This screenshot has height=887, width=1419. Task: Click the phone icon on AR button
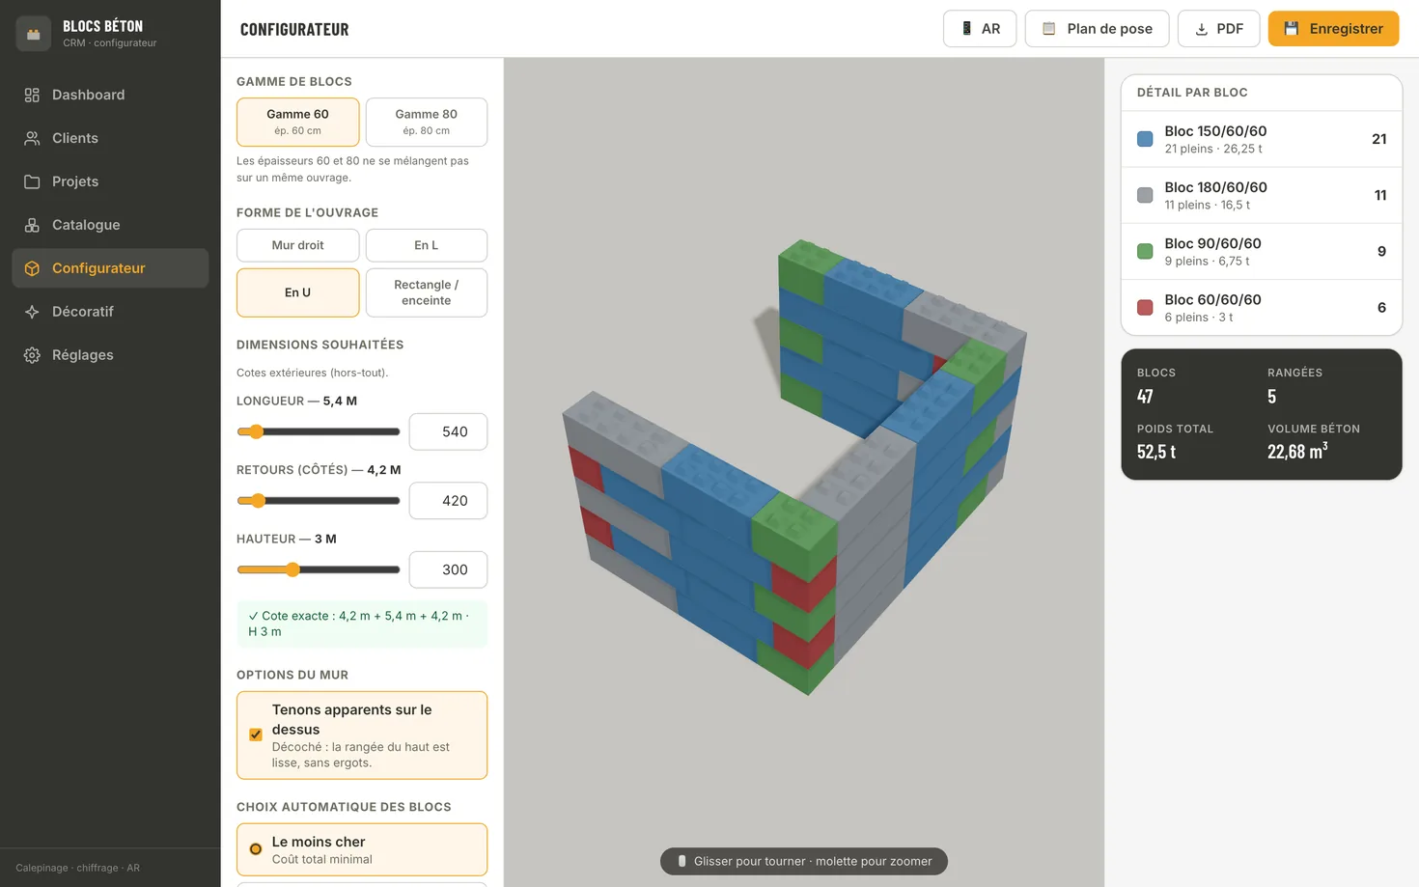tap(966, 29)
